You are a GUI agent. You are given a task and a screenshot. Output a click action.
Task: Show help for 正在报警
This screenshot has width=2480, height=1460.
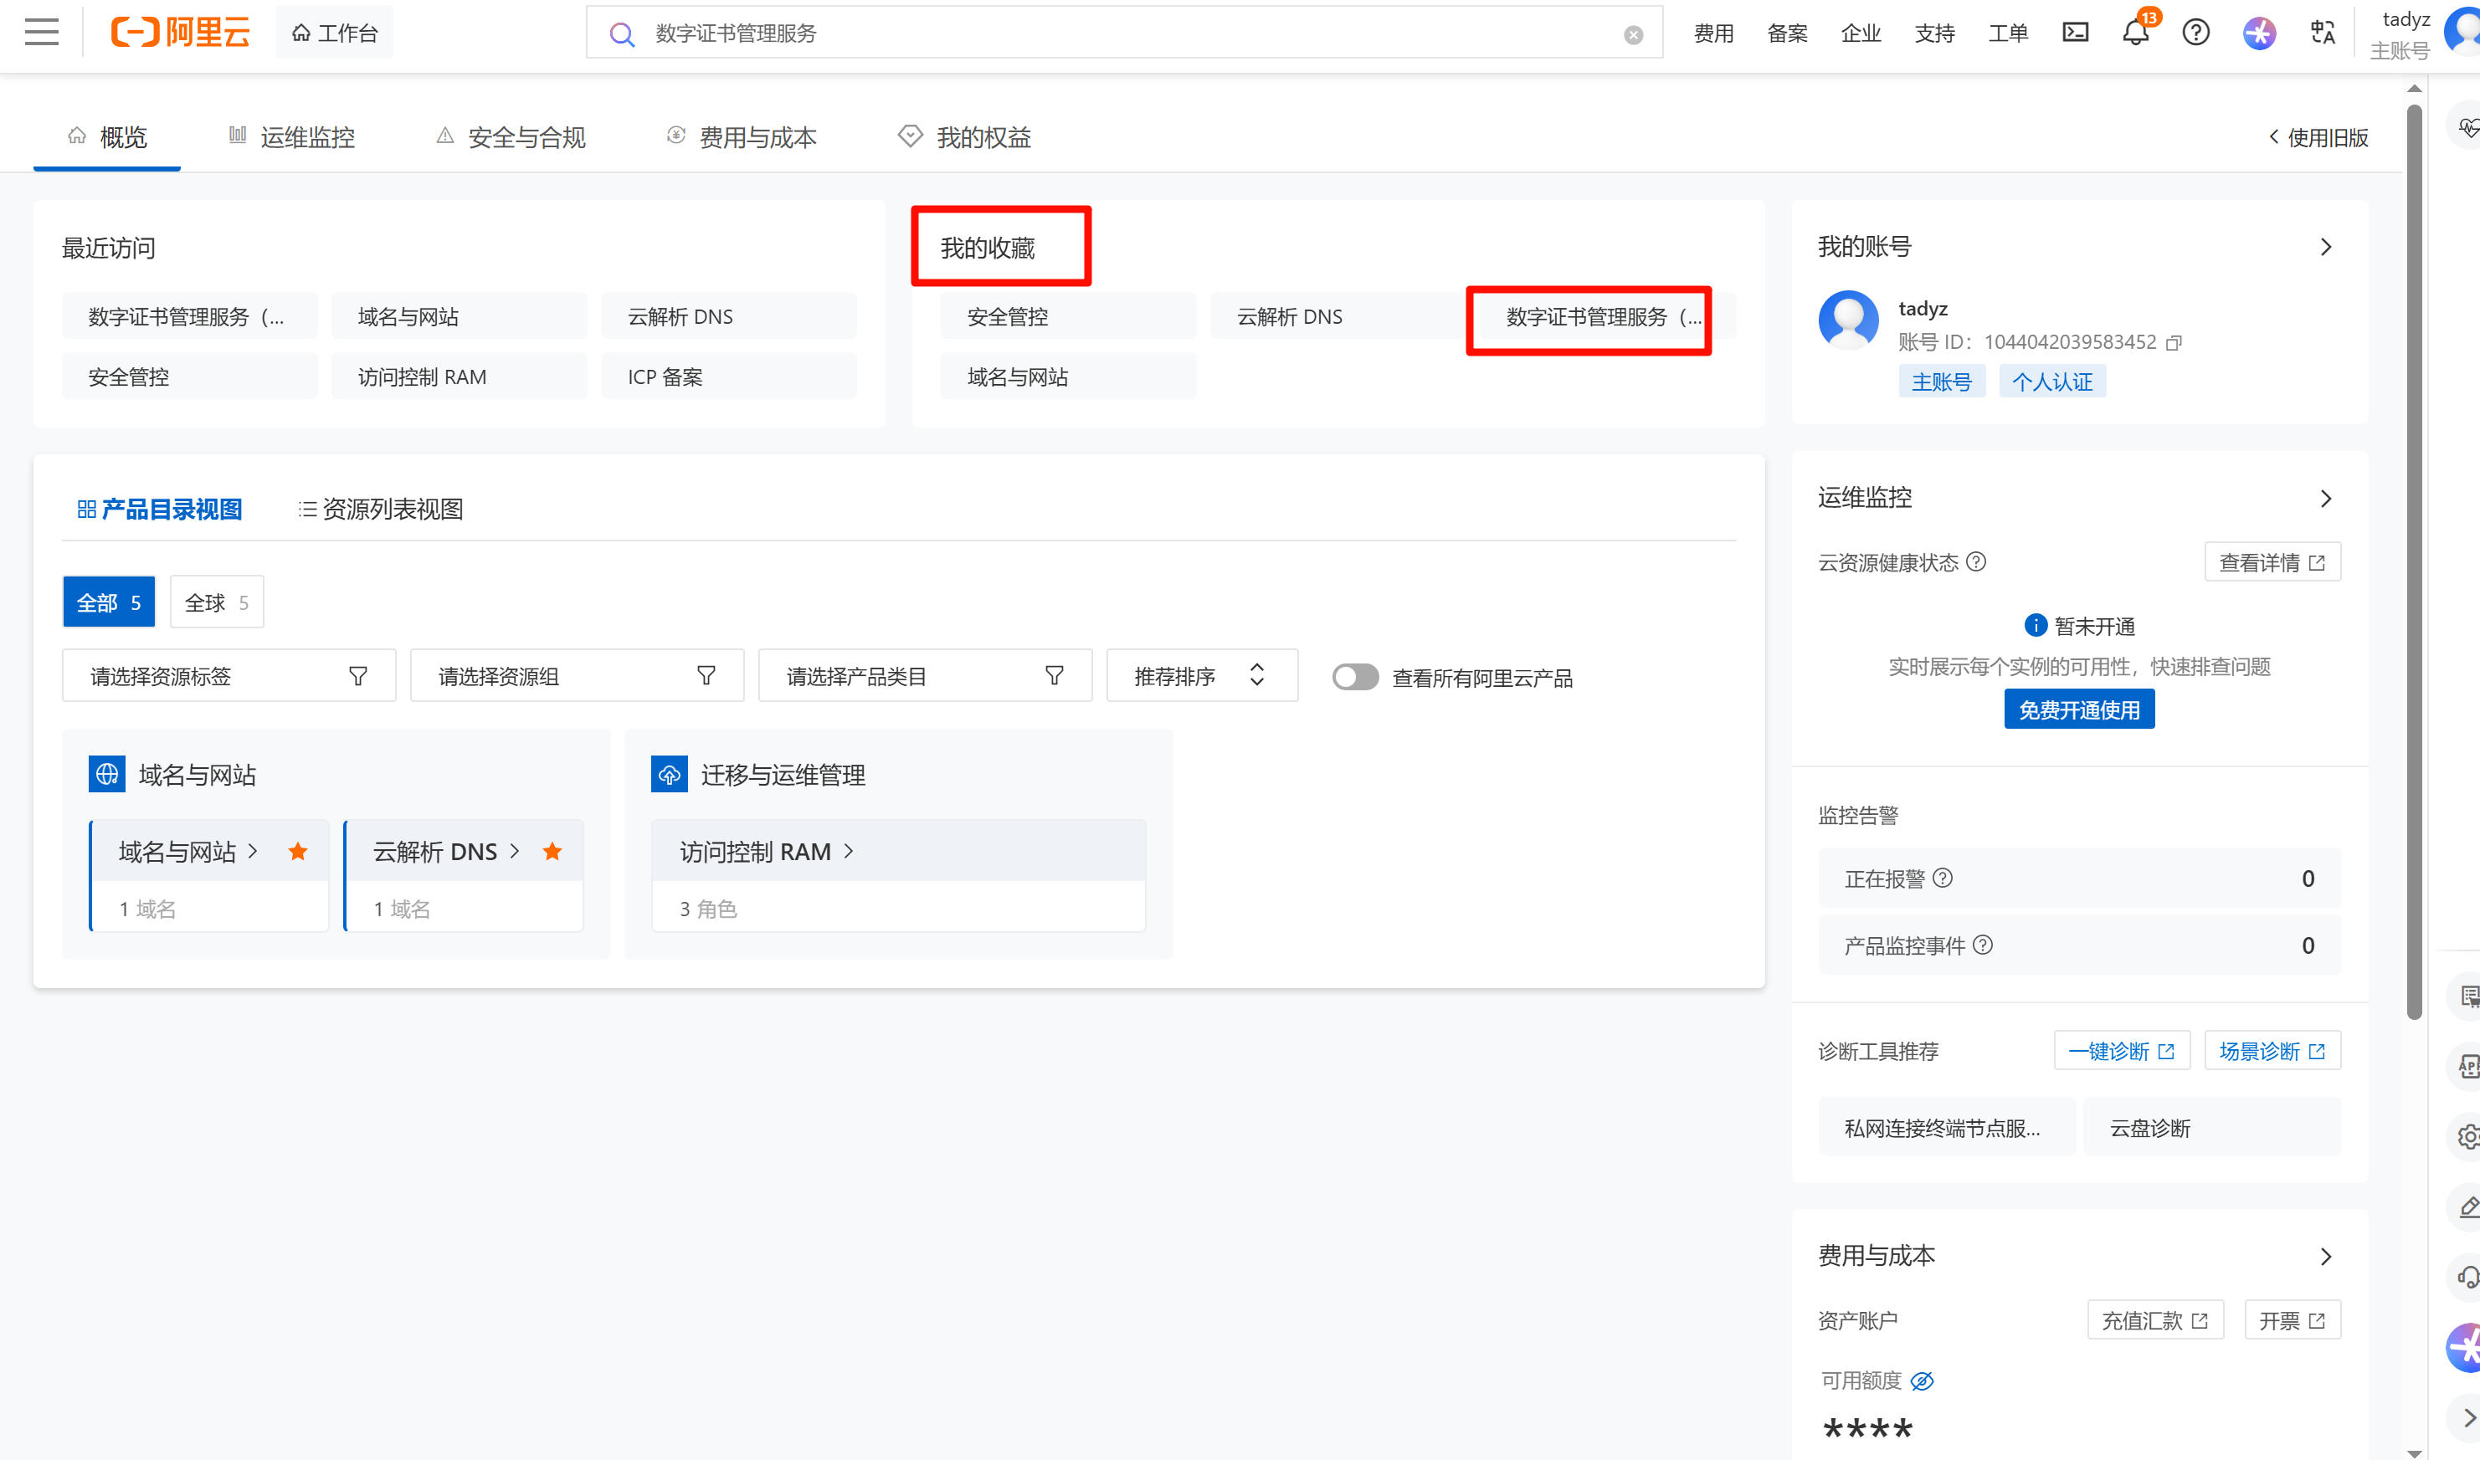pos(1943,878)
